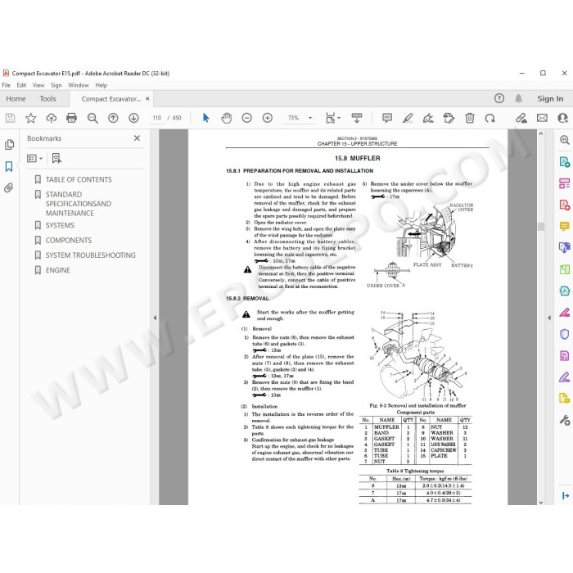Open page thumbnails panel icon

click(10, 145)
